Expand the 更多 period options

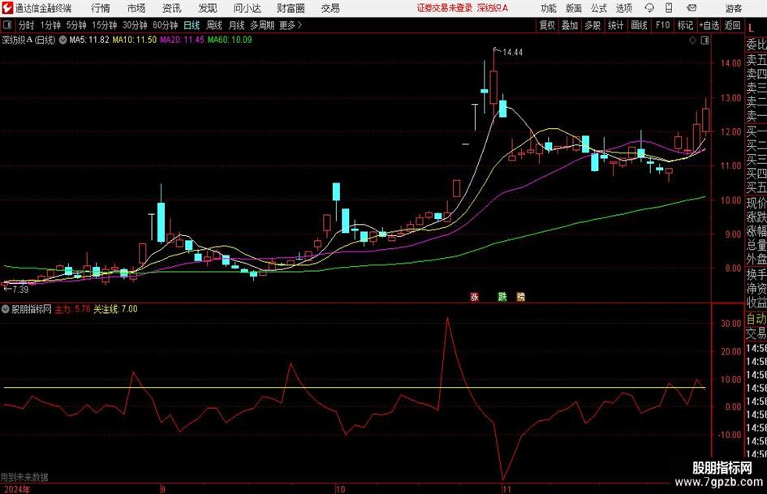(291, 25)
